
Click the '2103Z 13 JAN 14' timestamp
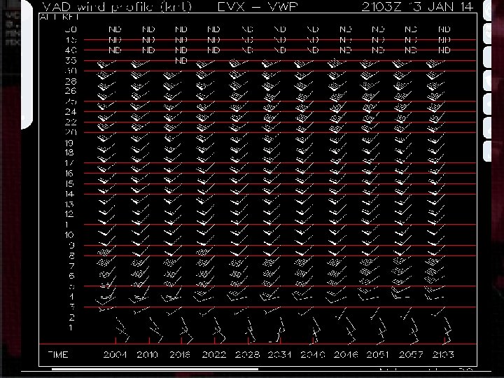[x=417, y=7]
